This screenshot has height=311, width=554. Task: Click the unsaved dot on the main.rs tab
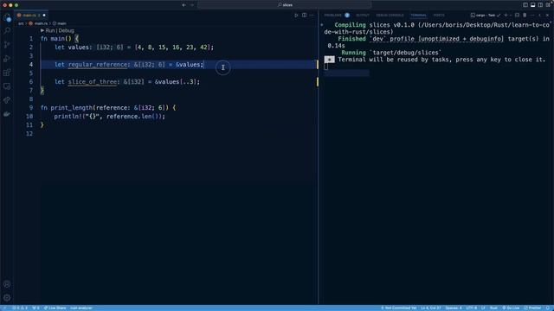click(44, 16)
